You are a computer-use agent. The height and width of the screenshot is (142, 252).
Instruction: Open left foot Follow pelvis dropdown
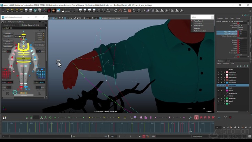tap(40, 82)
